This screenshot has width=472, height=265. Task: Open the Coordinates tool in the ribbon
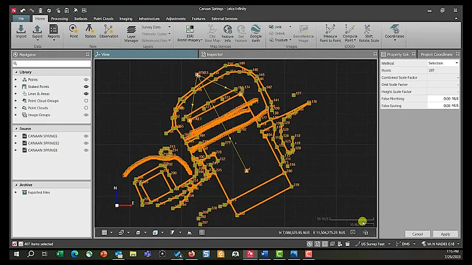point(395,30)
